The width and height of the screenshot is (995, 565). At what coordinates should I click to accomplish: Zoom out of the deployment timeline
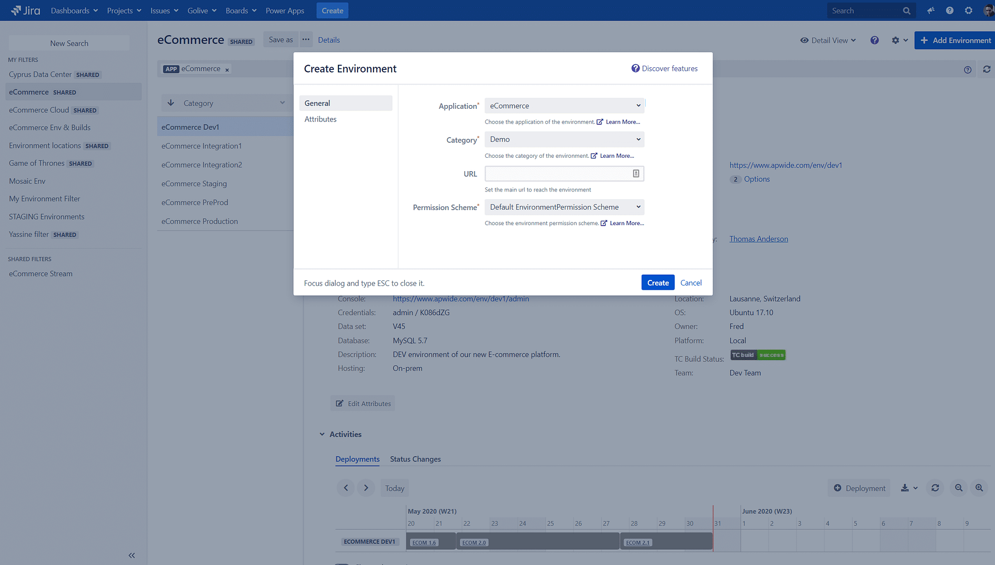tap(958, 487)
